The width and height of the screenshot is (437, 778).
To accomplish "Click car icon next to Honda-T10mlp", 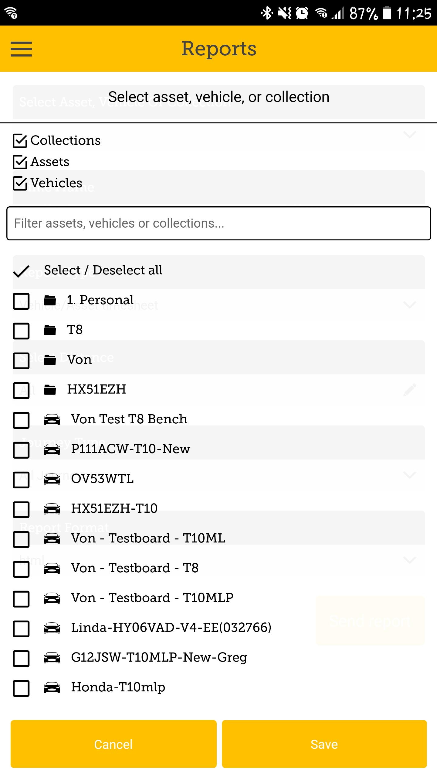I will tap(52, 688).
